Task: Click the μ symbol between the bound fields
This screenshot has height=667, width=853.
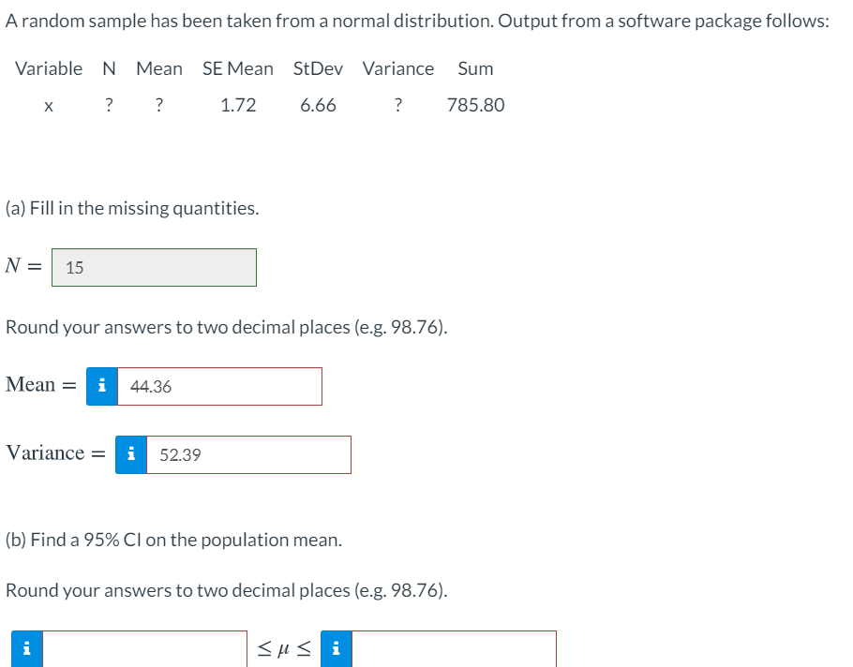Action: [284, 648]
